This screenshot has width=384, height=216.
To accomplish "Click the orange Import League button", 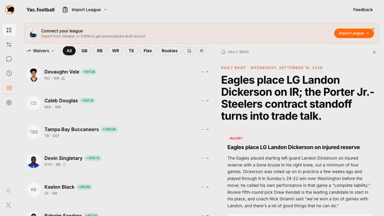I will click(x=354, y=33).
